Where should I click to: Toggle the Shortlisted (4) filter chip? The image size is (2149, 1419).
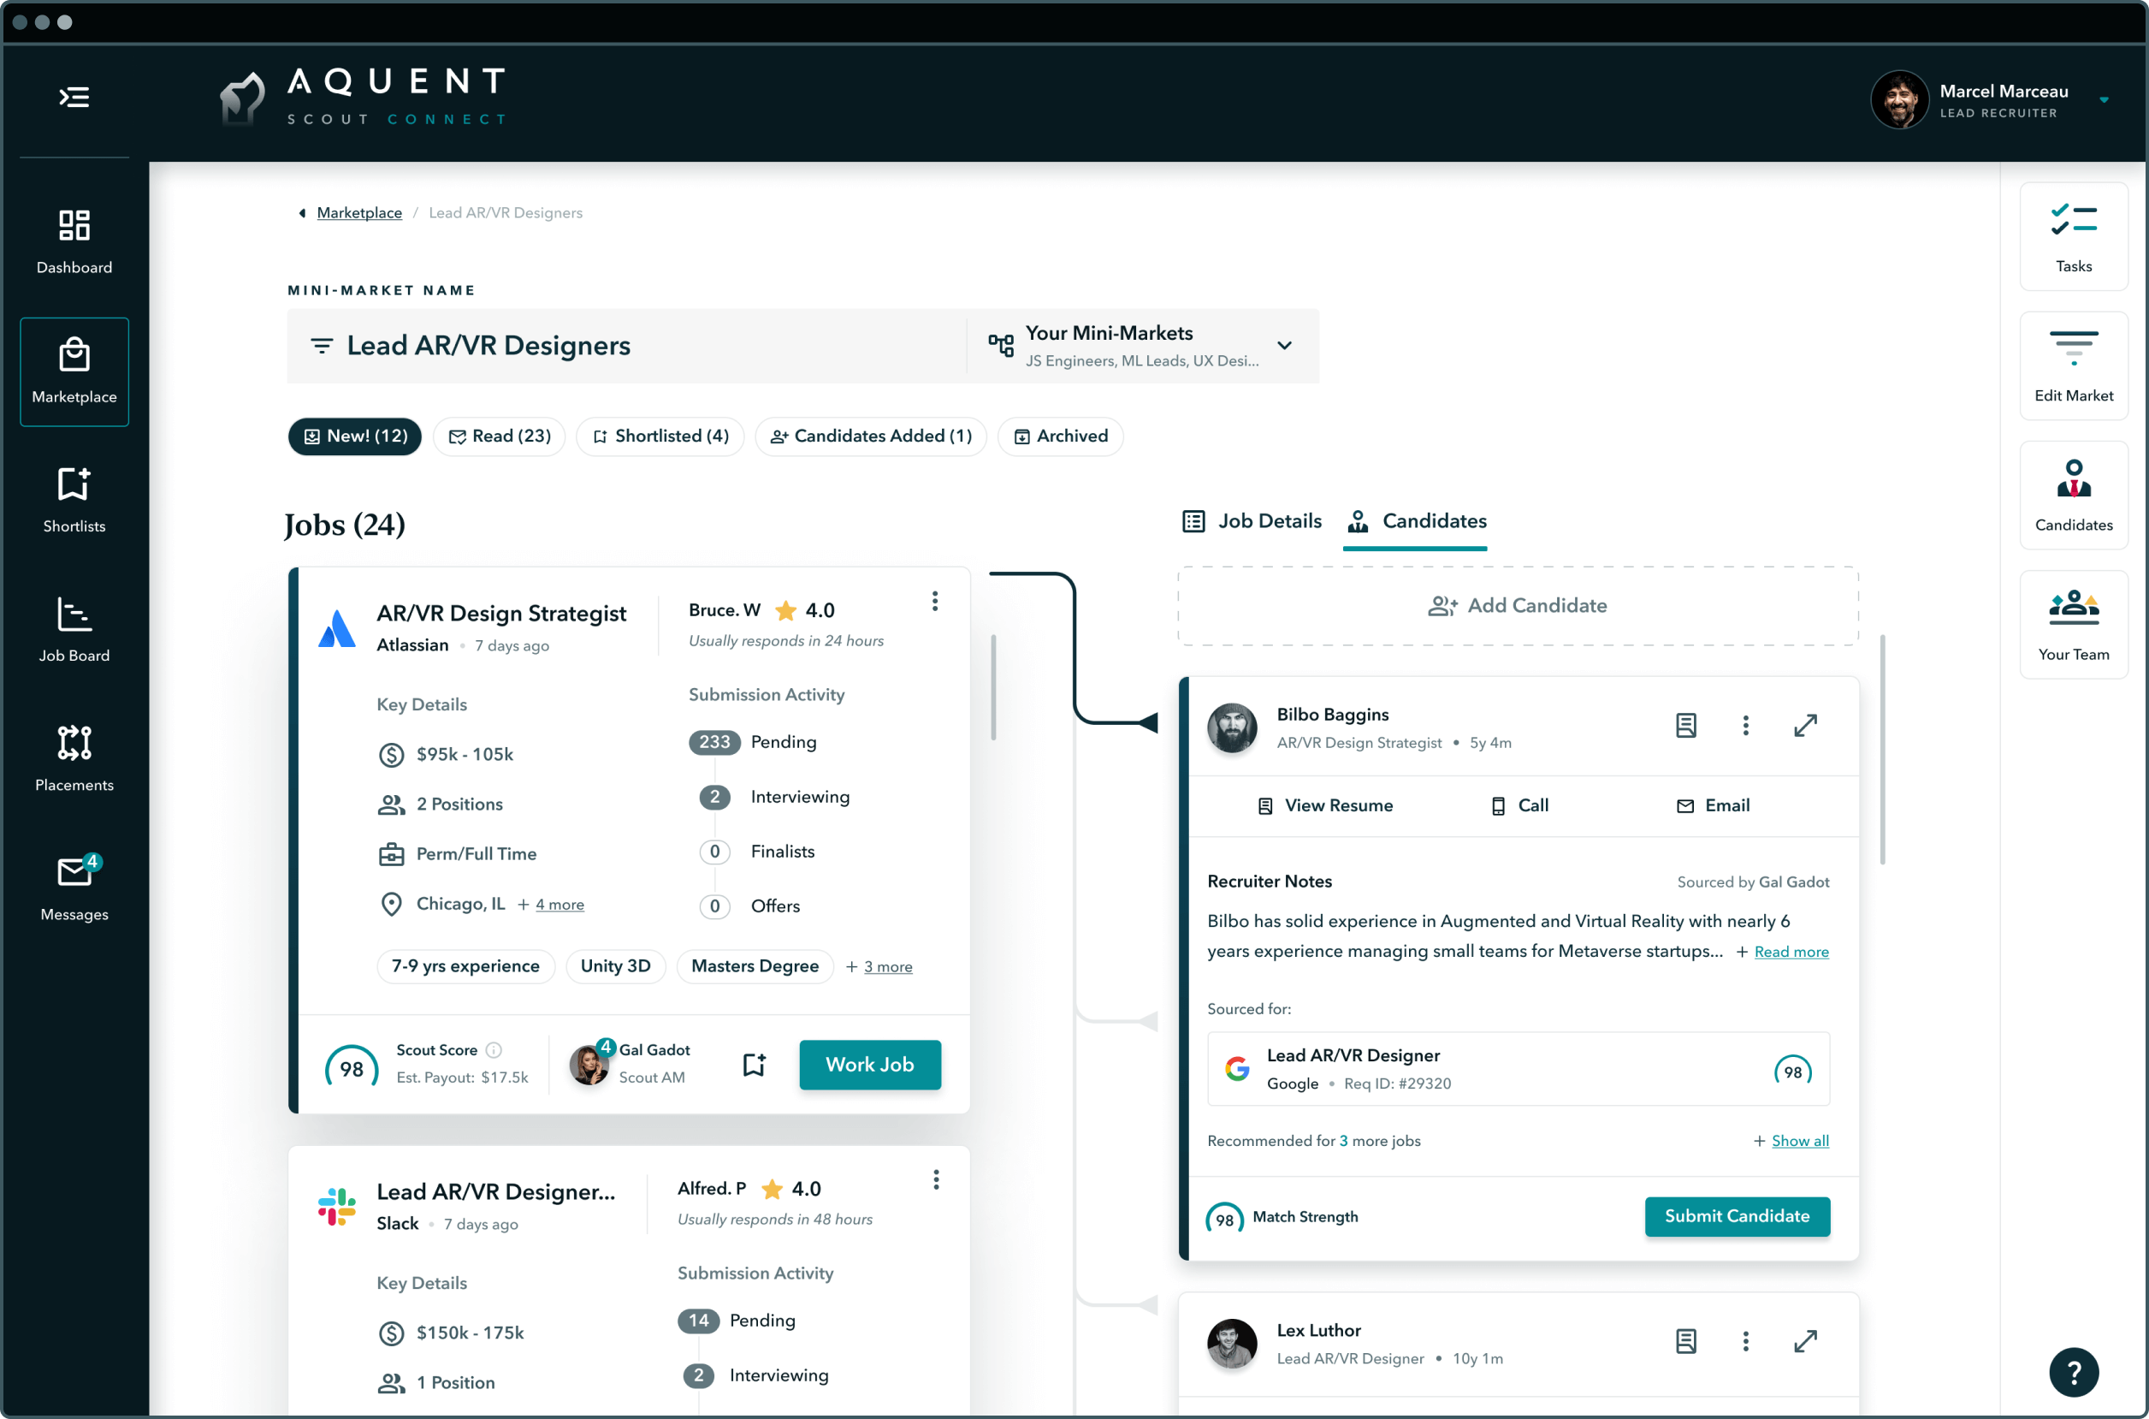(x=660, y=436)
